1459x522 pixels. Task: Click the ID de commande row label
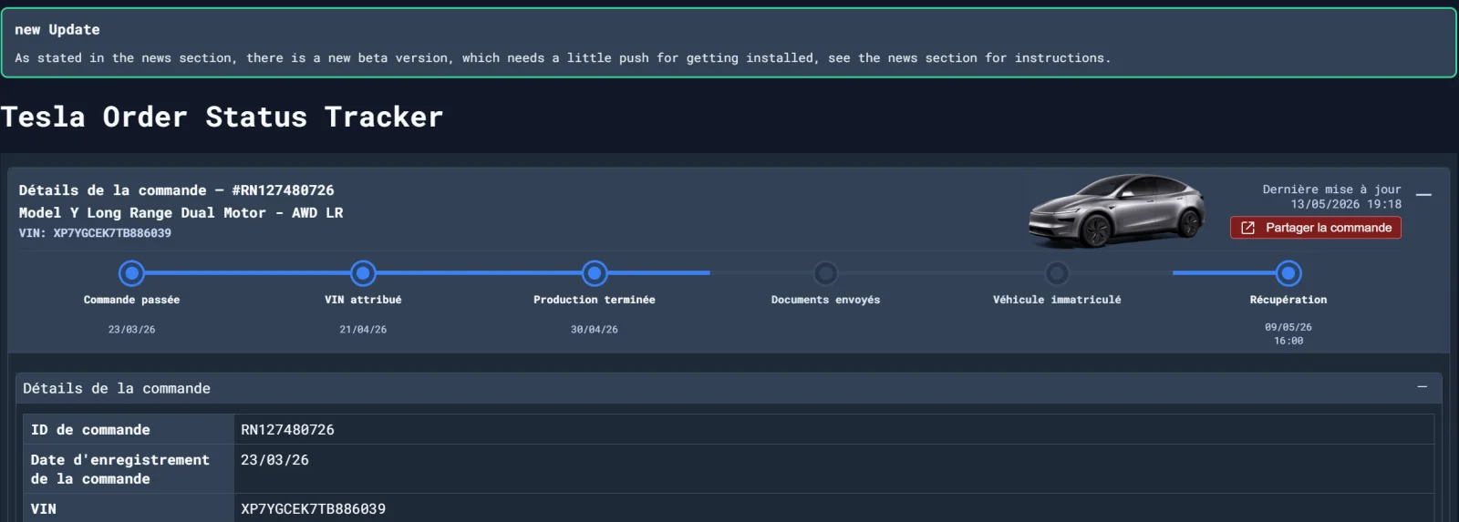coord(90,430)
